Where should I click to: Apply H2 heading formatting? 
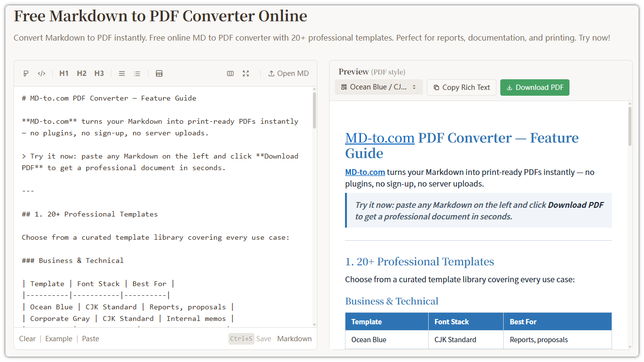pos(82,73)
